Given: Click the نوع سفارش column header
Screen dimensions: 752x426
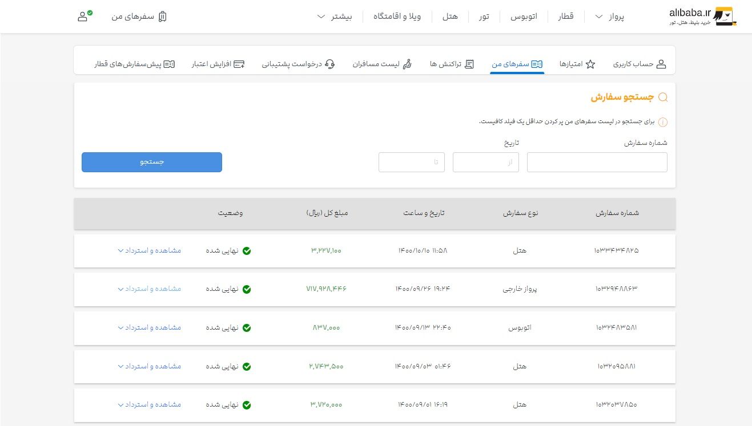Looking at the screenshot, I should [521, 213].
